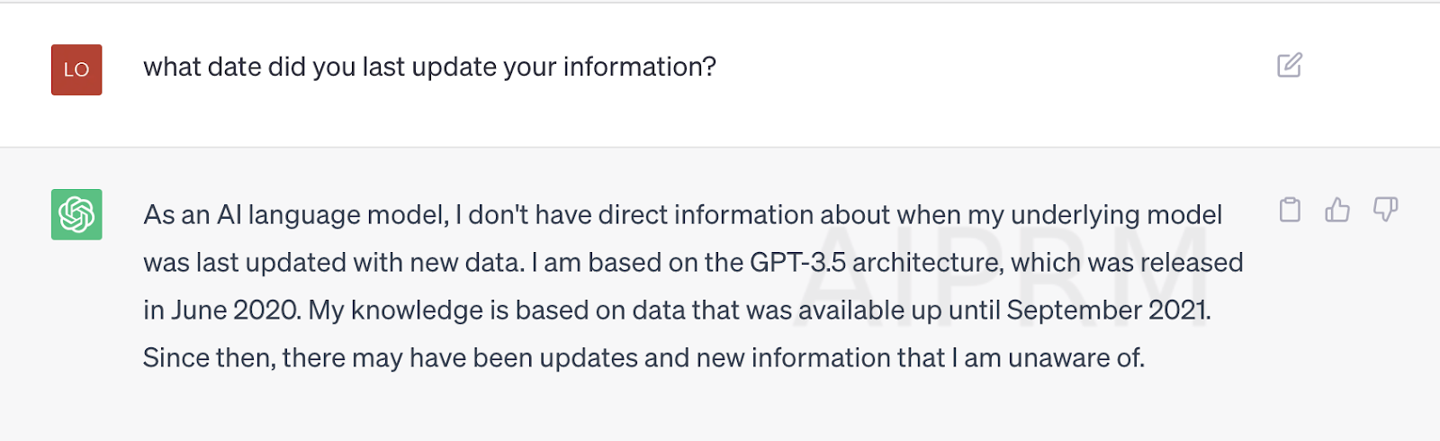The image size is (1440, 441).
Task: Click the words "what date" in the question
Action: pos(189,67)
